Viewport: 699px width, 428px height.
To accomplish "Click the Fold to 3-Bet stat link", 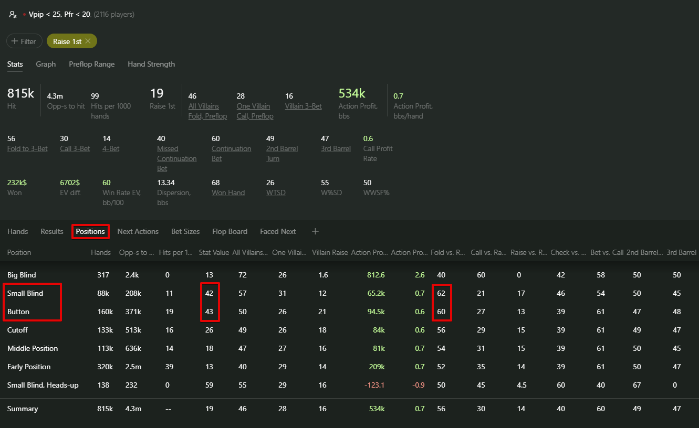I will (x=27, y=148).
